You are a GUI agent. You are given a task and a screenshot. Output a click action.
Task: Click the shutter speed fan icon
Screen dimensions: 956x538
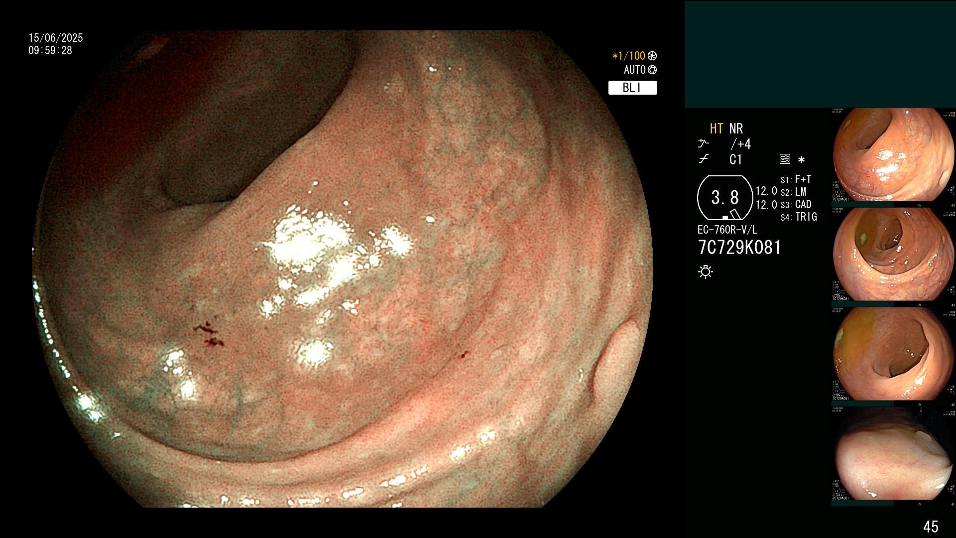pos(652,56)
